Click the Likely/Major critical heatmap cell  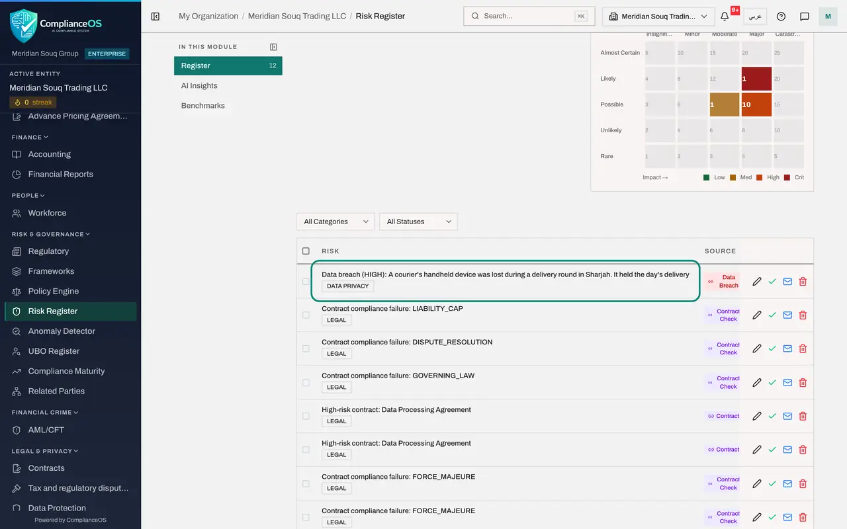756,79
